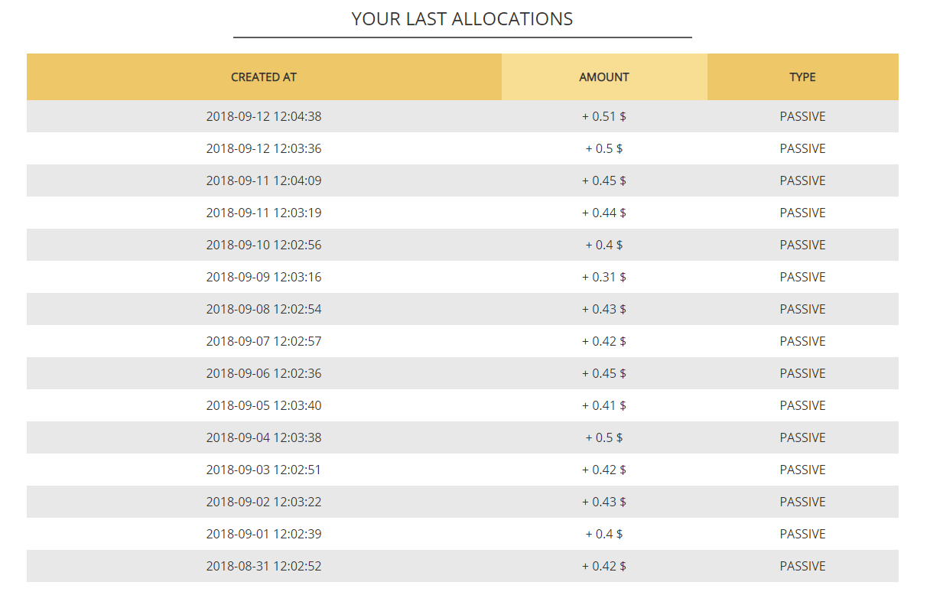This screenshot has width=930, height=595.
Task: Select the 2018-09-11 12:04:09 entry
Action: point(264,181)
